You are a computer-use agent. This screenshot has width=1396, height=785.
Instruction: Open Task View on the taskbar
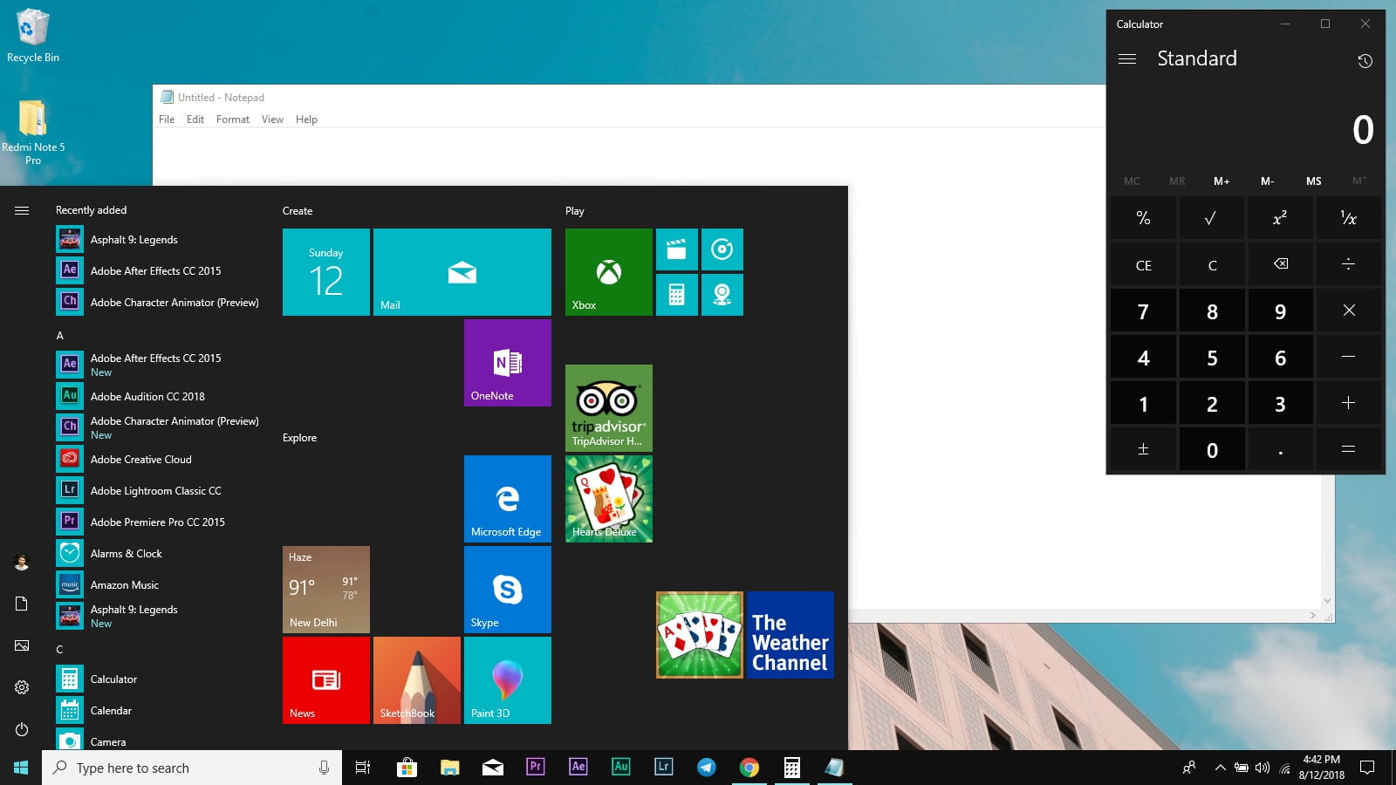coord(363,768)
